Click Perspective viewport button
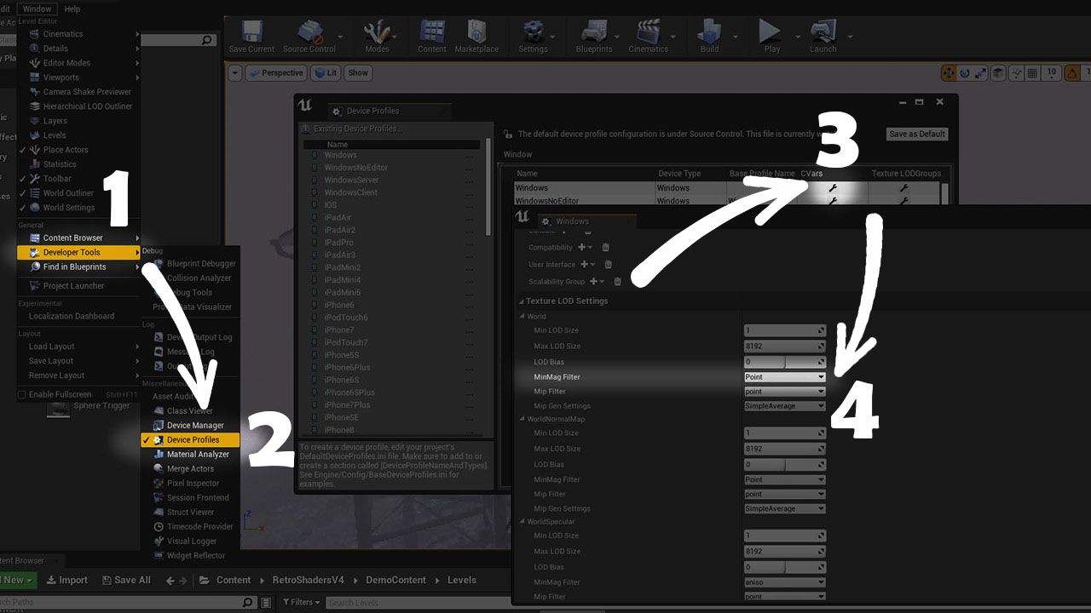This screenshot has width=1091, height=613. 276,73
